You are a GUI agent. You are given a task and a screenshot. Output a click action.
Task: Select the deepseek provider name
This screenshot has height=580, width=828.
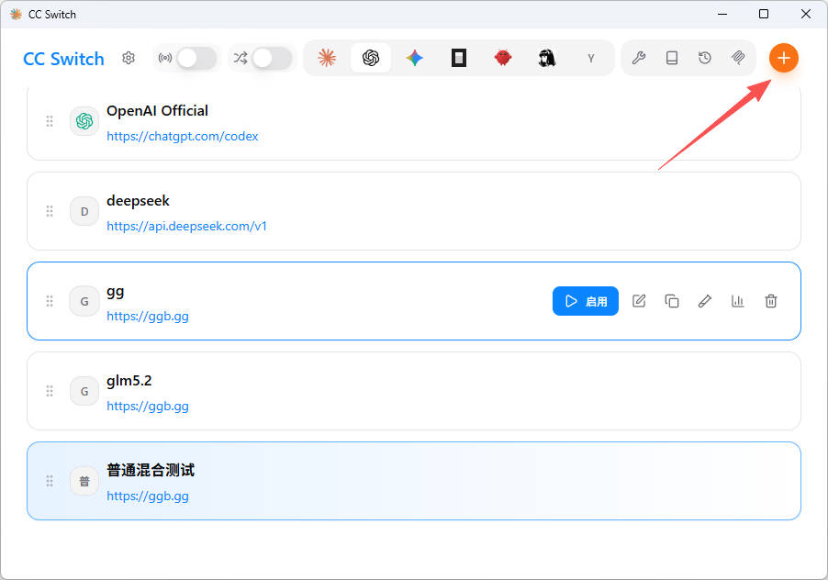coord(138,201)
